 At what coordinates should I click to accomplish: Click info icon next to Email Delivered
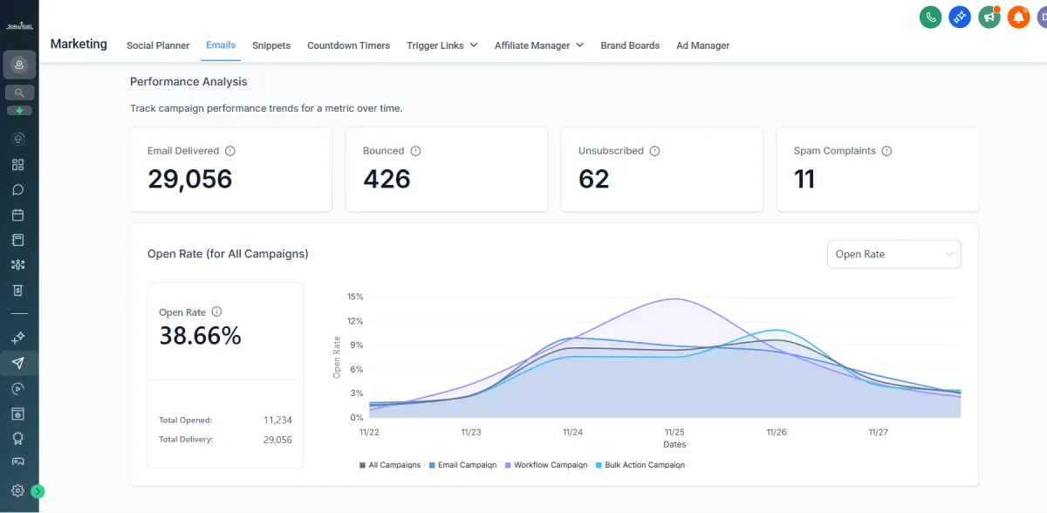(230, 151)
